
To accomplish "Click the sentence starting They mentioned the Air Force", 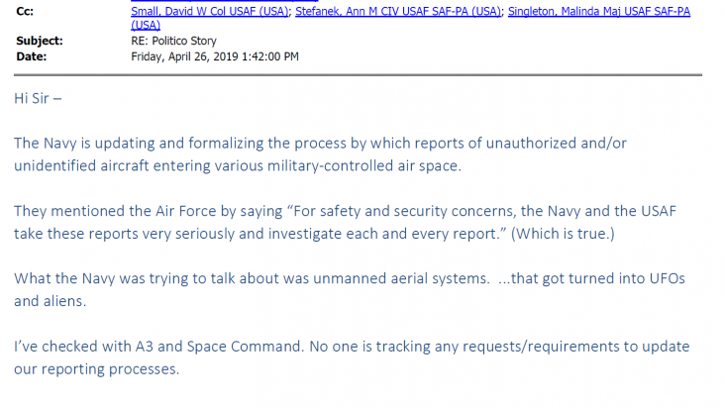I will click(x=345, y=222).
